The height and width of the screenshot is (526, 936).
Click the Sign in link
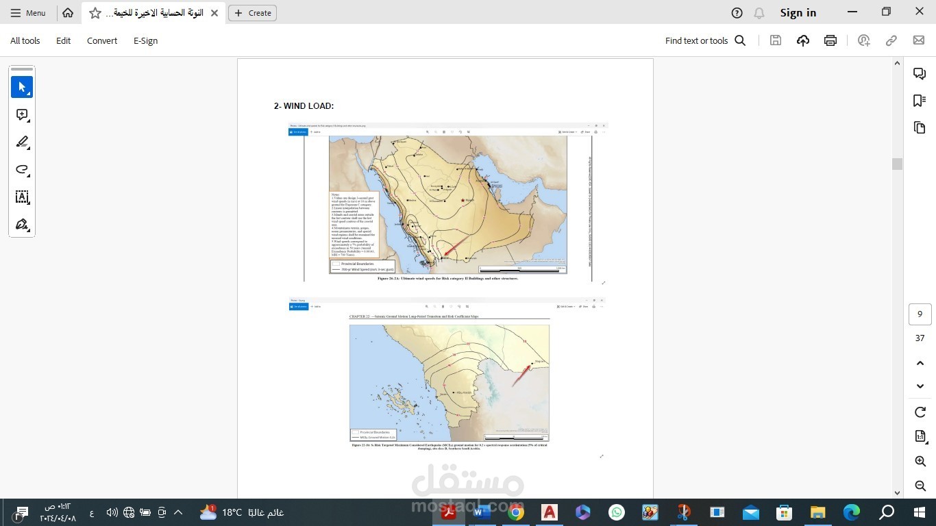click(x=798, y=13)
